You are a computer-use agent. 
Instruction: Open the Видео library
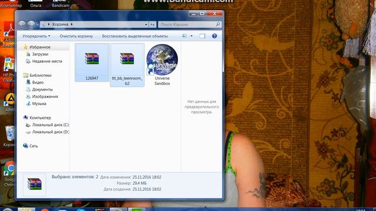(x=38, y=82)
